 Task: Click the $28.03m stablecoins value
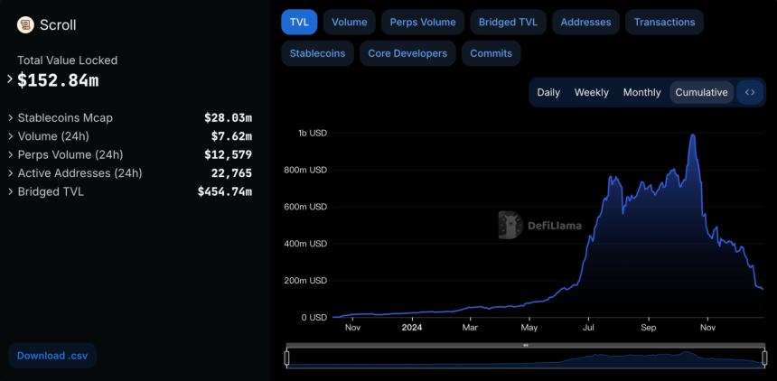click(228, 118)
